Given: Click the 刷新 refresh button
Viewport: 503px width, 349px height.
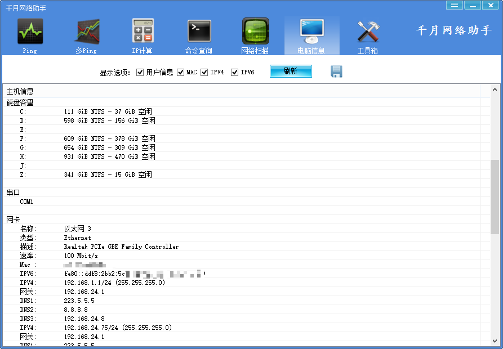Looking at the screenshot, I should coord(291,71).
